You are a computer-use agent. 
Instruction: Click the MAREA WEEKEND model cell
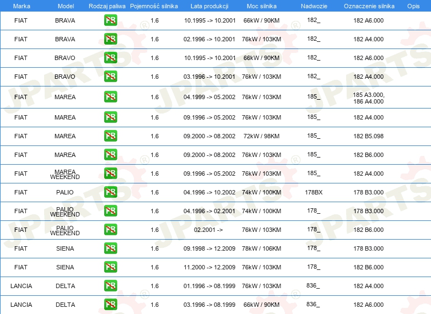point(65,175)
